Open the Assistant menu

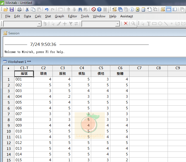[127, 16]
